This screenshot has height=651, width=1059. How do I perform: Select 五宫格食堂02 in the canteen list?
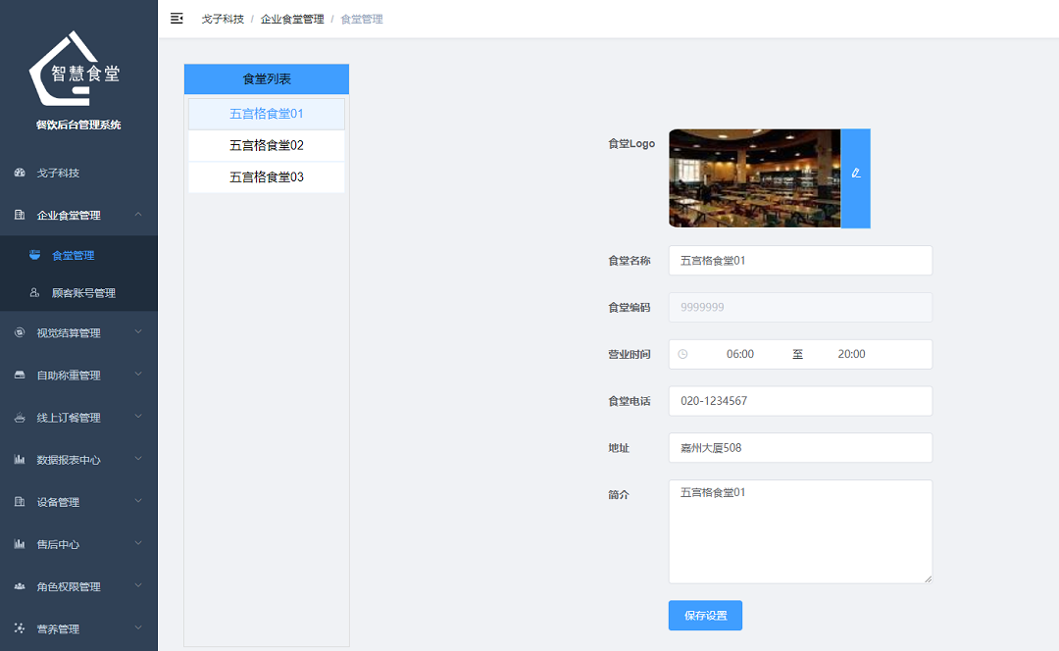pos(266,145)
